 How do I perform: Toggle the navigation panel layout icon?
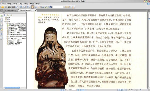pos(28,7)
